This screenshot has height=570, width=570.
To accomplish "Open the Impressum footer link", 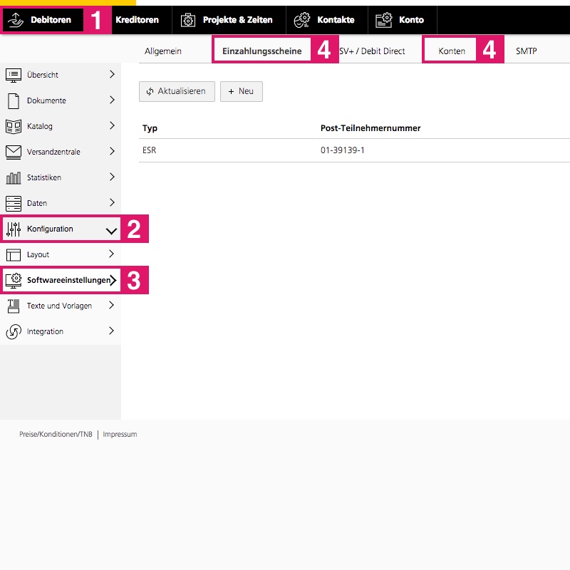I will point(120,434).
